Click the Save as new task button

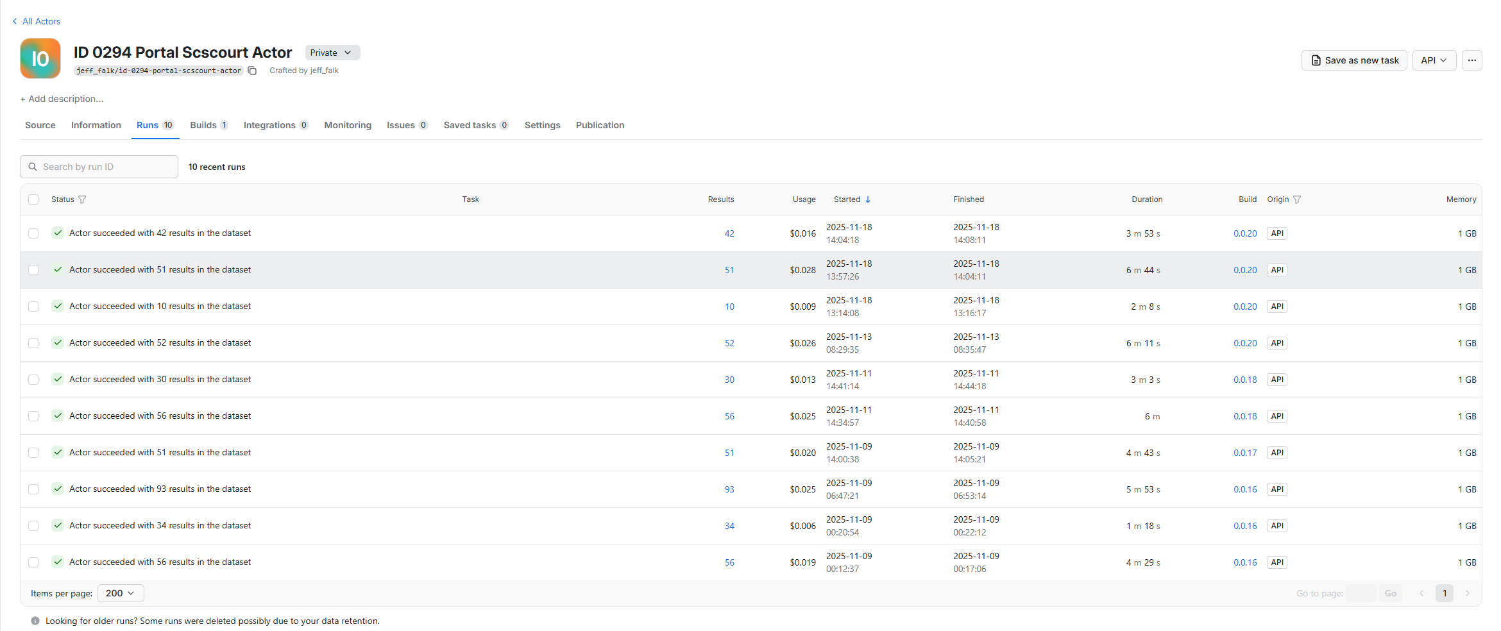pos(1354,60)
